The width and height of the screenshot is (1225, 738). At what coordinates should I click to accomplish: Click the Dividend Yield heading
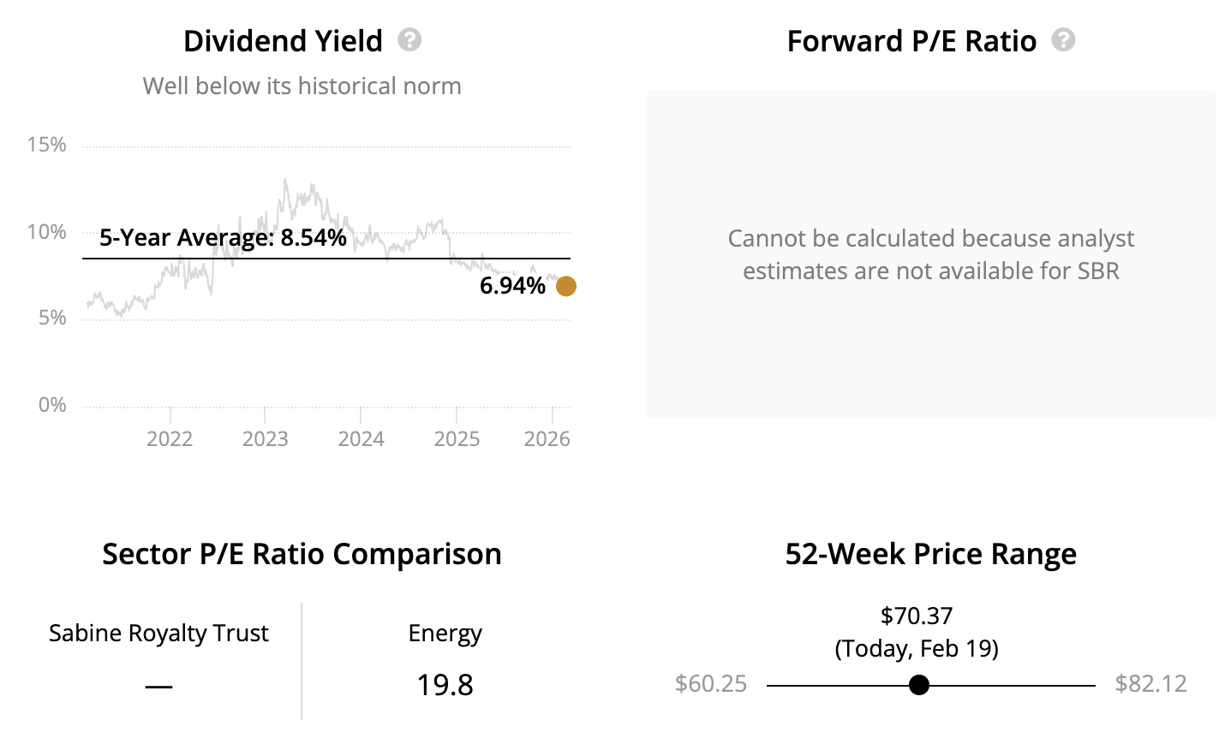coord(283,41)
